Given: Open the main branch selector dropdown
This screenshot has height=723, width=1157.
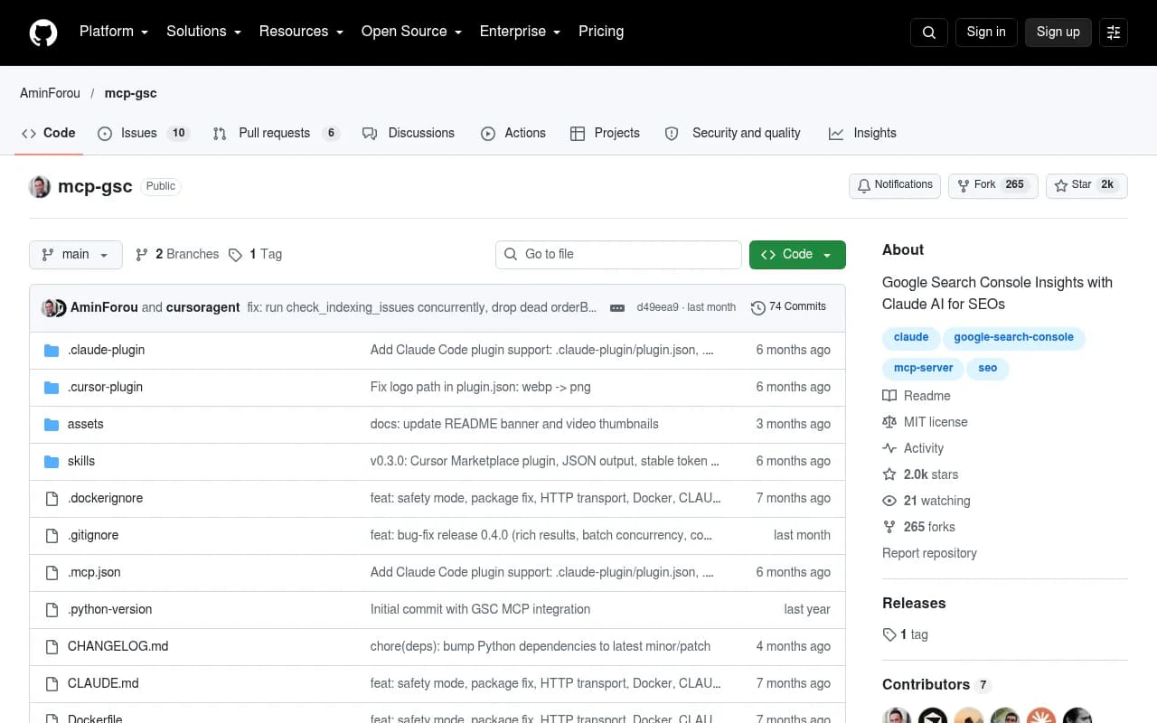Looking at the screenshot, I should point(76,255).
